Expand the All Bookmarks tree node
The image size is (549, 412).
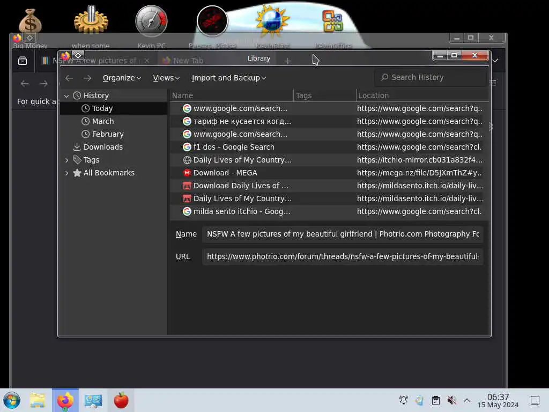pyautogui.click(x=66, y=173)
